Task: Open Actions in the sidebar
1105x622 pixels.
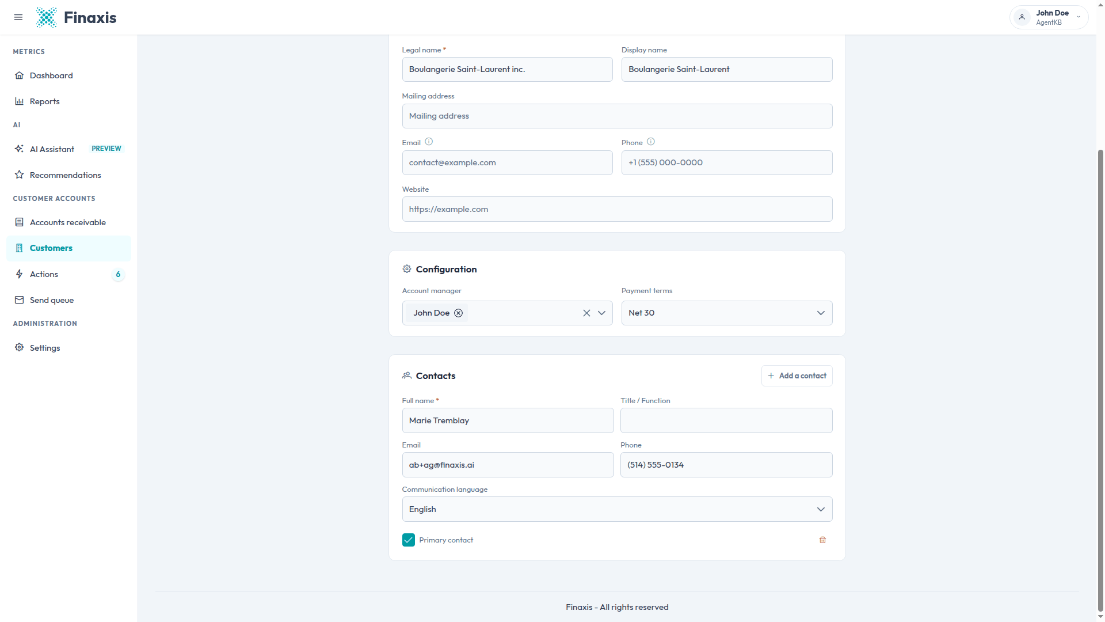Action: coord(68,274)
